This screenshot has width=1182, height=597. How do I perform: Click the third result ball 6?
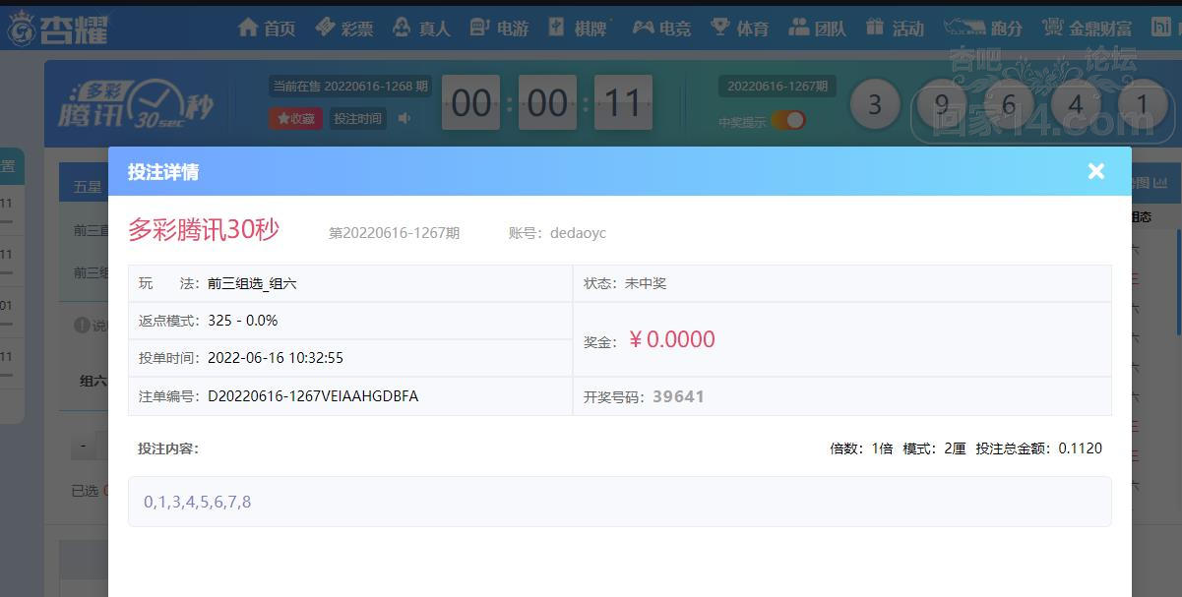click(1008, 103)
